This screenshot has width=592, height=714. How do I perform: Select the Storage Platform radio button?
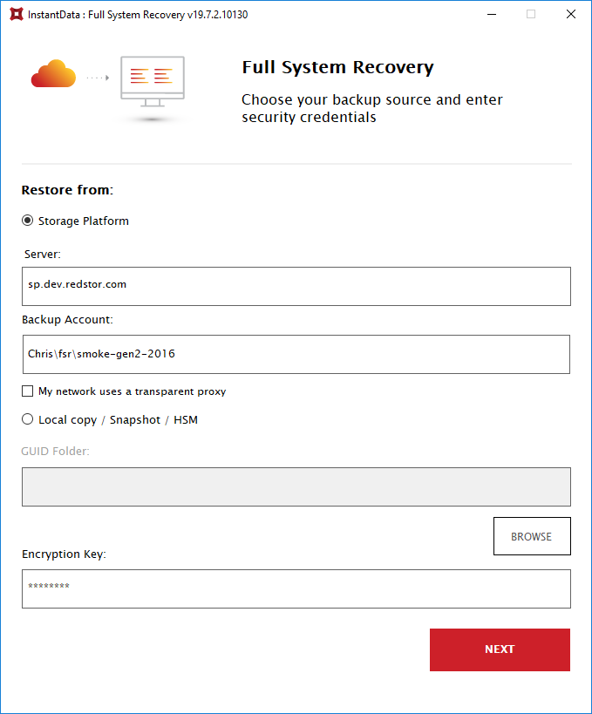[27, 221]
